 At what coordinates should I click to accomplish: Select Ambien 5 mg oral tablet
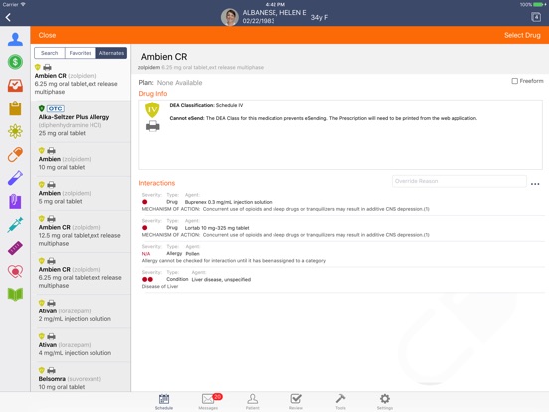pyautogui.click(x=81, y=193)
